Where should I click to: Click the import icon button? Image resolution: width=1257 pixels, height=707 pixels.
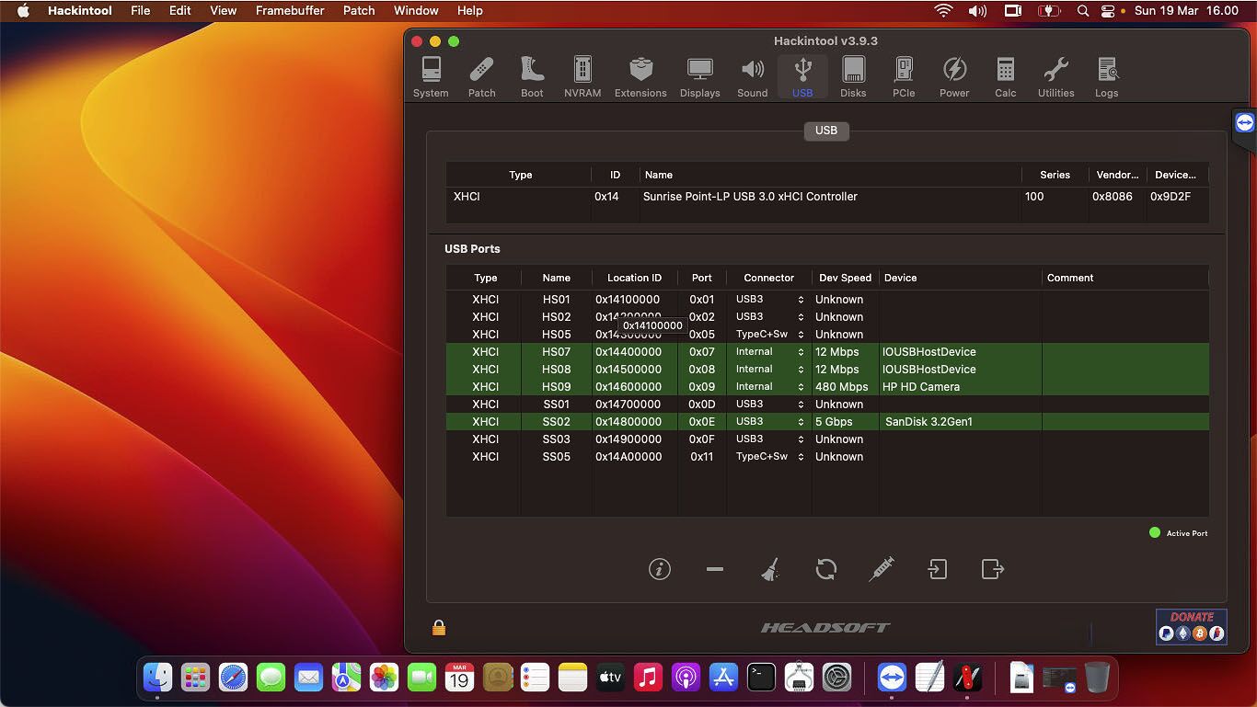click(937, 569)
